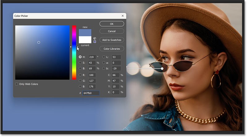Click the 'new' color swatch preview
The height and width of the screenshot is (137, 247).
click(85, 32)
